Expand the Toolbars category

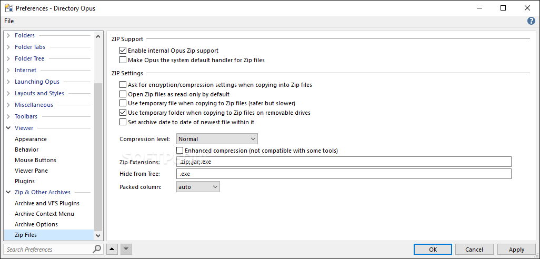(x=8, y=116)
